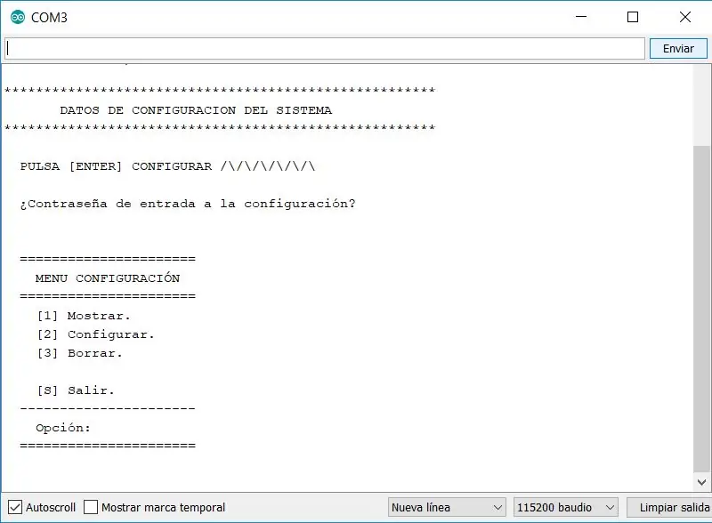Enable Mostrar marca temporal checkbox

pyautogui.click(x=91, y=507)
